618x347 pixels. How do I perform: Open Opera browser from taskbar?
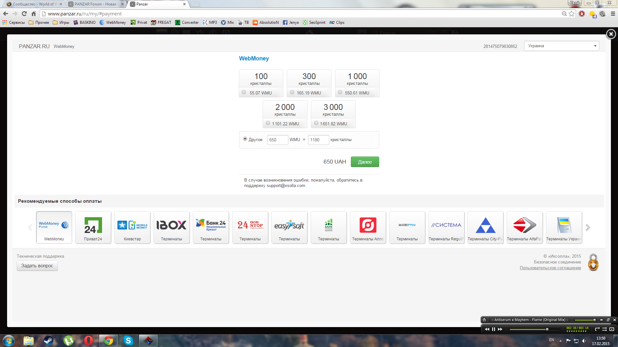click(89, 341)
